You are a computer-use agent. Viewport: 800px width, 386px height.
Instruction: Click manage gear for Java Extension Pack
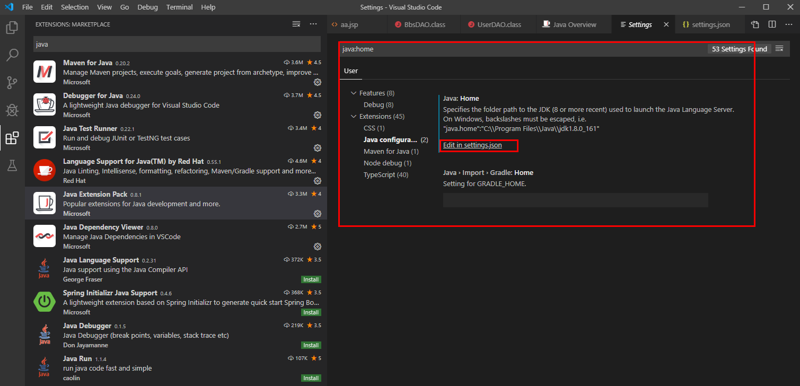[x=318, y=214]
